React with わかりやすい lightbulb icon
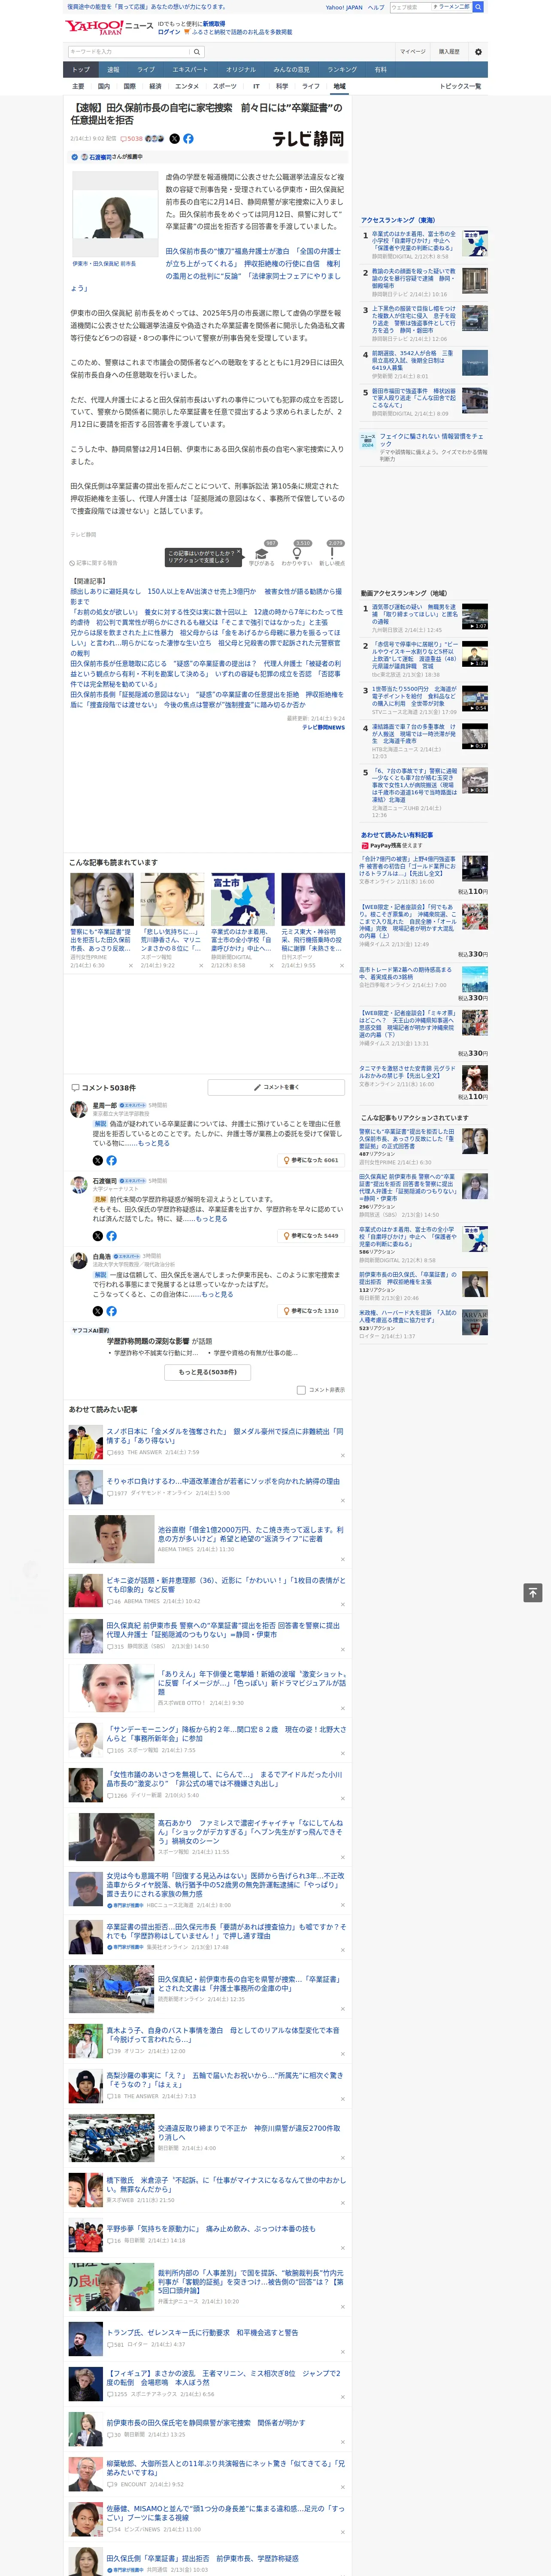 click(x=296, y=553)
